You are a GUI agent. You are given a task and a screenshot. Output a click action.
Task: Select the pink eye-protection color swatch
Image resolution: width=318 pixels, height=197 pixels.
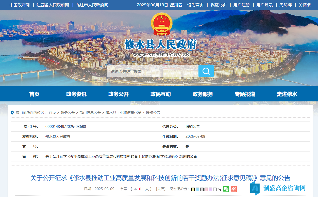pyautogui.click(x=206, y=189)
